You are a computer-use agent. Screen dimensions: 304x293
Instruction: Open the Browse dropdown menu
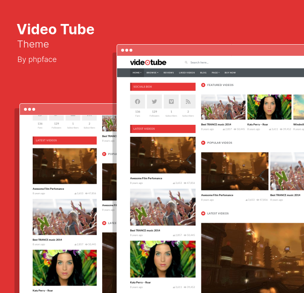point(152,73)
